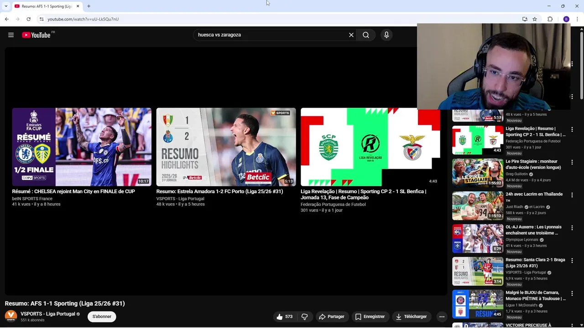Click Le Pire Stagiaire sidebar thumbnail
This screenshot has width=584, height=328.
click(x=478, y=173)
